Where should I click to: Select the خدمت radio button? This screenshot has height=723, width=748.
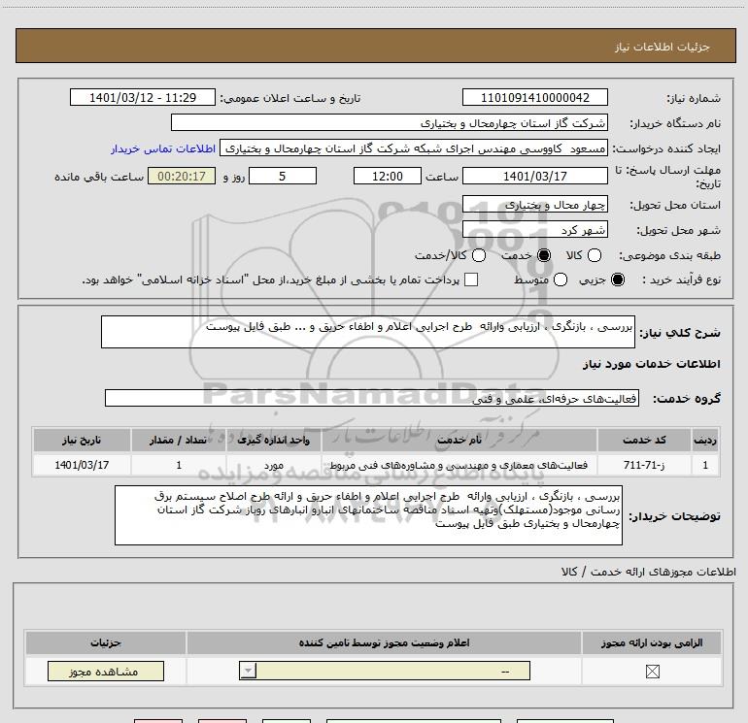[544, 255]
